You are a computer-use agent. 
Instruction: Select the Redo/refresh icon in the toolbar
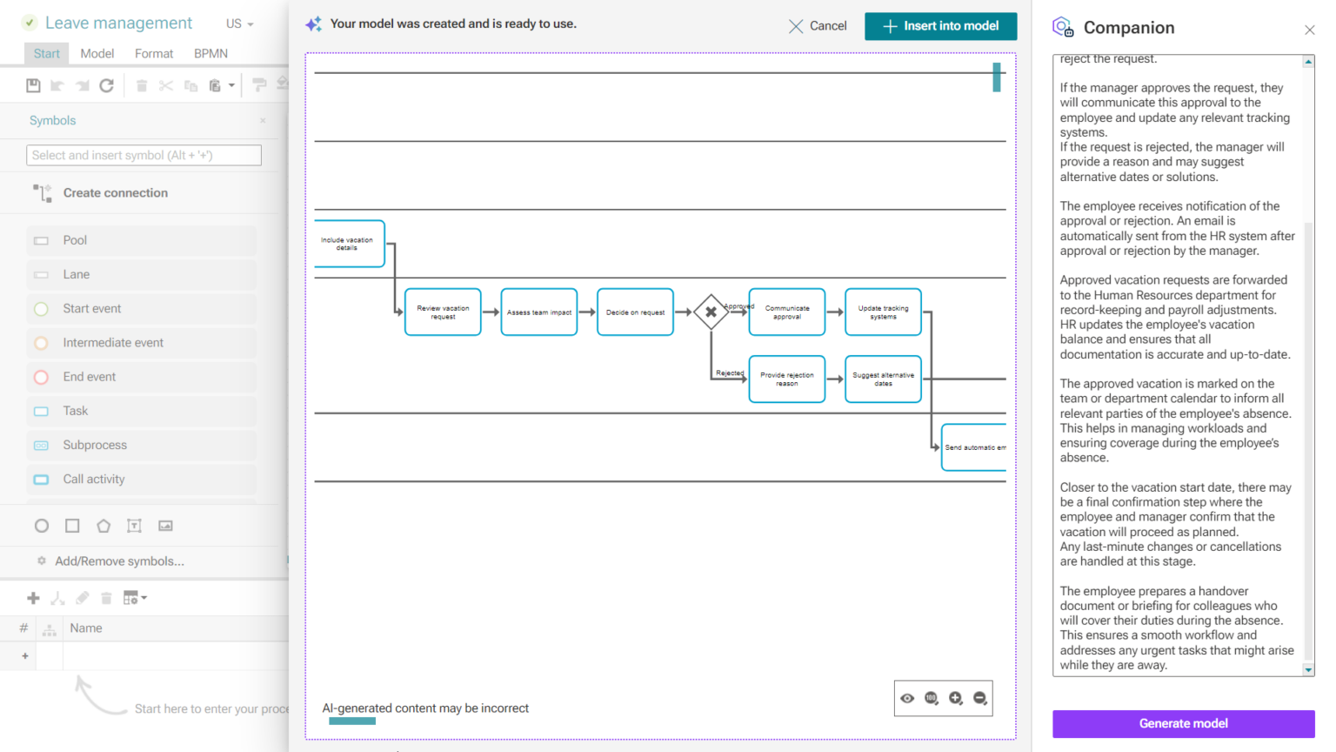(106, 84)
